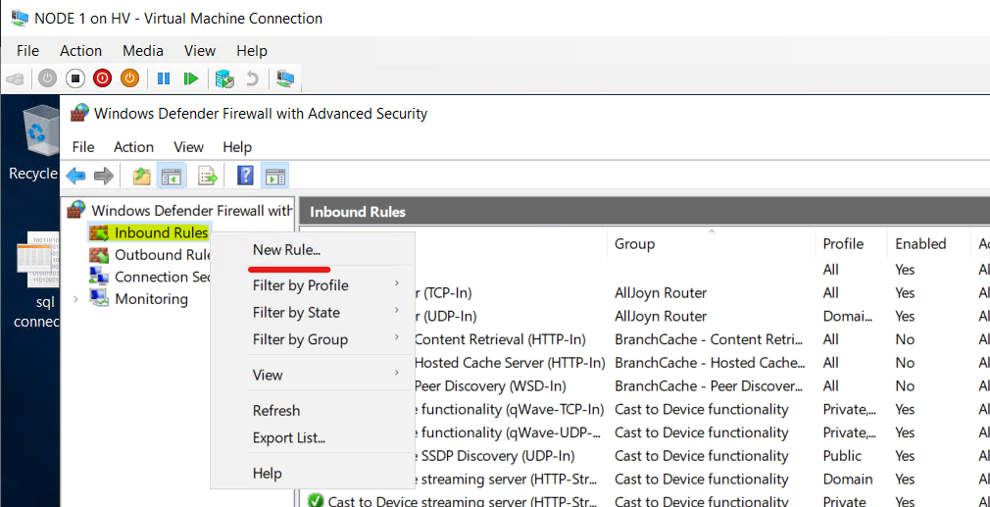
Task: Expand the Monitoring tree node arrow
Action: pyautogui.click(x=76, y=299)
